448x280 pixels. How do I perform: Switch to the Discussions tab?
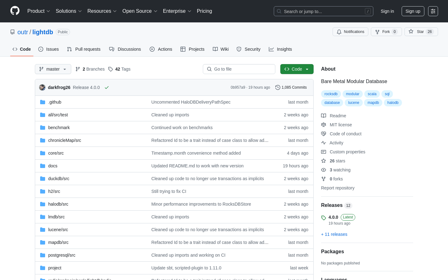pos(125,49)
